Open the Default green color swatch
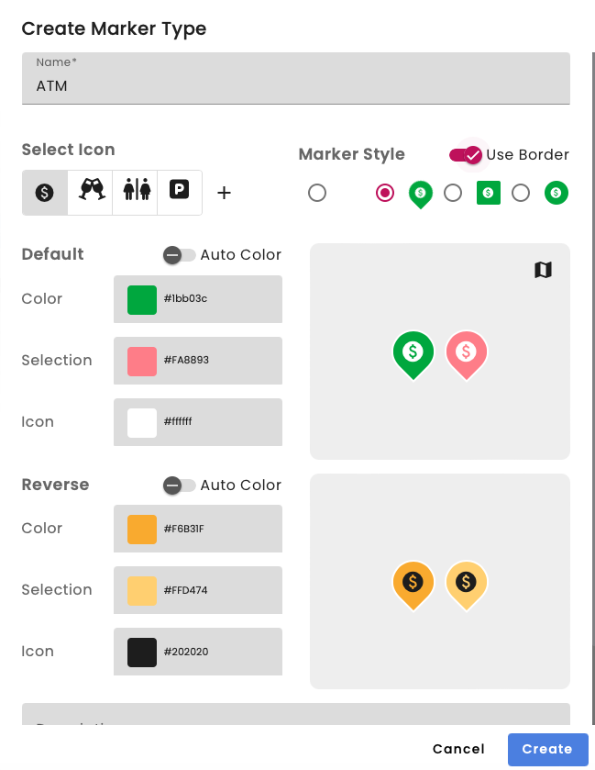This screenshot has height=770, width=595. [x=142, y=299]
